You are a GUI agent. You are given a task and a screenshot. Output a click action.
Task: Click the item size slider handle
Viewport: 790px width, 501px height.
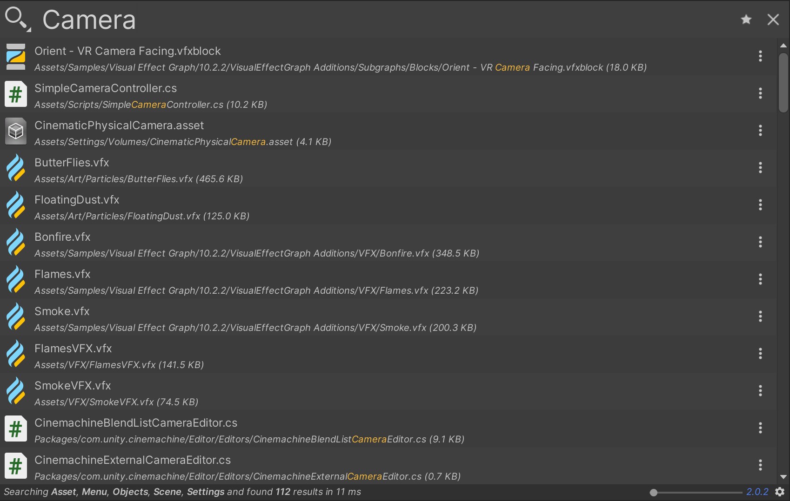coord(654,492)
